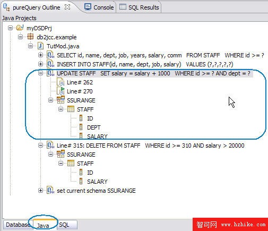Collapse STAFF table under UPDATE statement
The image size is (268, 231).
(x=60, y=109)
